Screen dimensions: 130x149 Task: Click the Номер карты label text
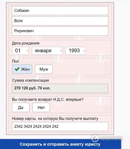[x=55, y=119]
